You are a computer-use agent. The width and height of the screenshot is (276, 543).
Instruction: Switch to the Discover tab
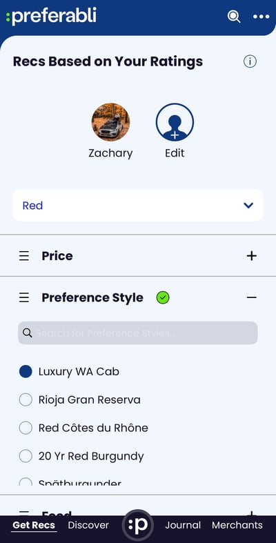tap(88, 525)
